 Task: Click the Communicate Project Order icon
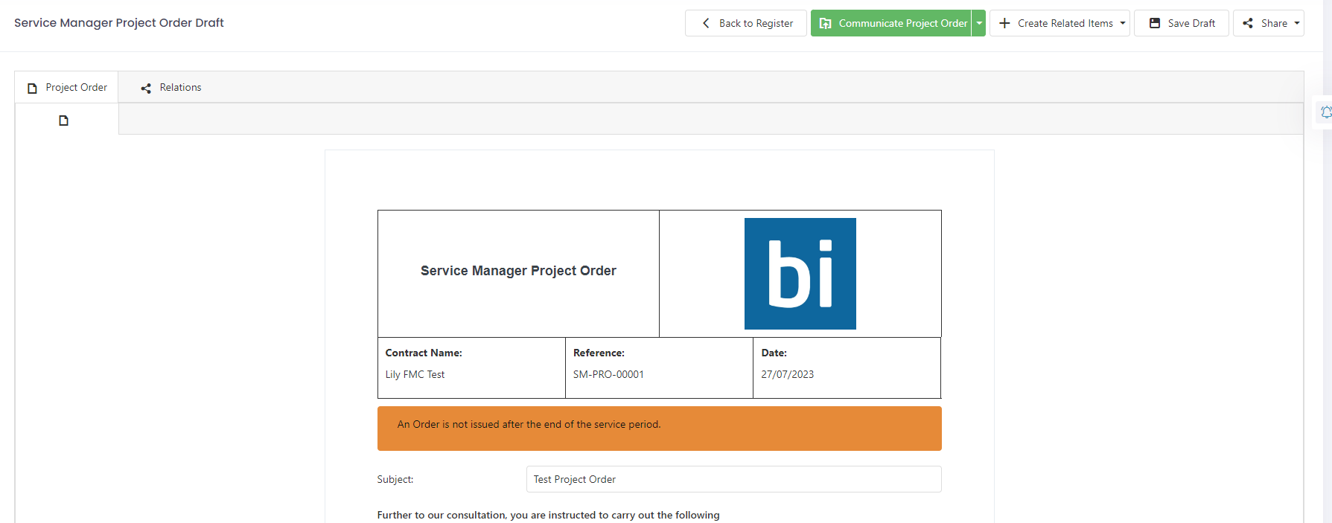click(x=826, y=23)
